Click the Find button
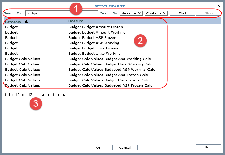Screen dimensions: 225x155 point(182,13)
